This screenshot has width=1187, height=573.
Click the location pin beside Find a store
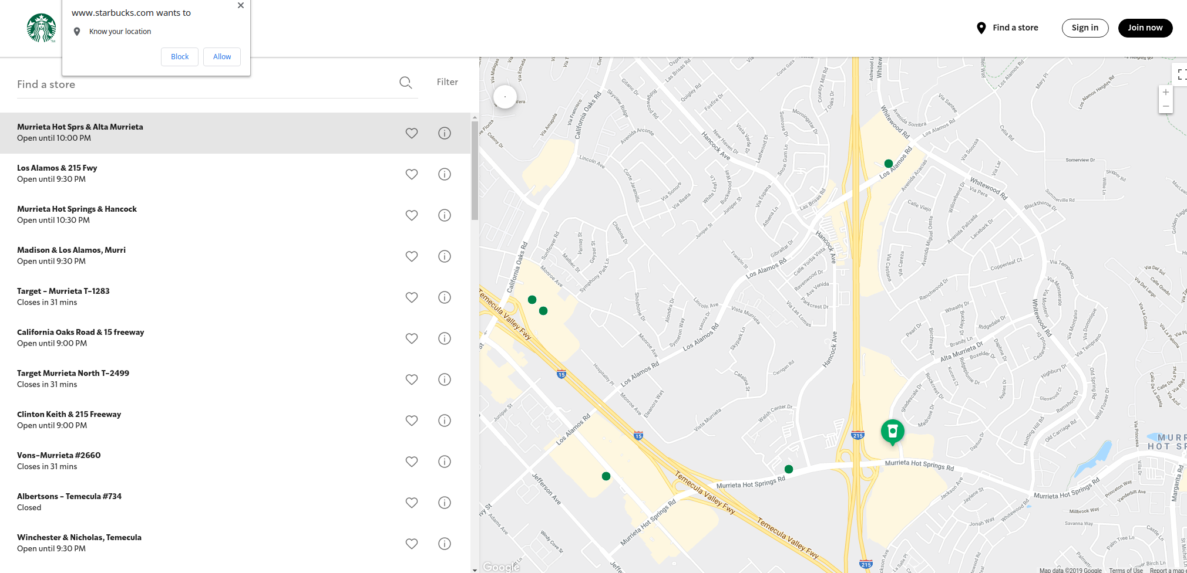(981, 28)
